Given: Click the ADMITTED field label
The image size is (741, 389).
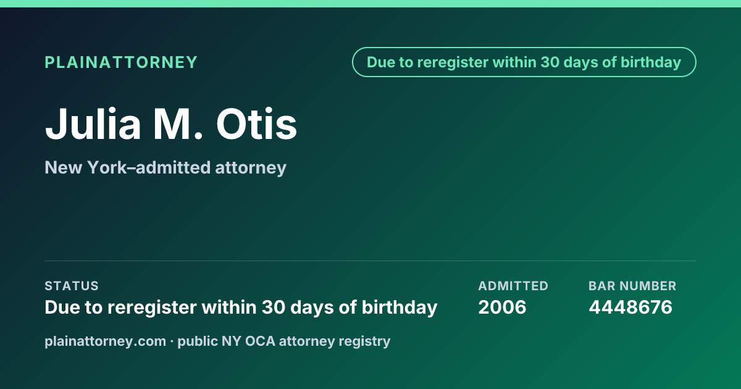Looking at the screenshot, I should pyautogui.click(x=513, y=286).
